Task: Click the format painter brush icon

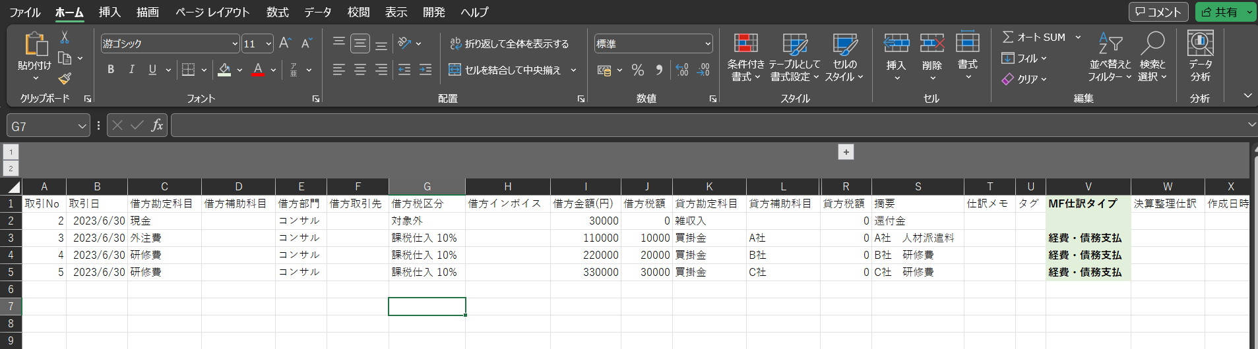Action: point(65,79)
